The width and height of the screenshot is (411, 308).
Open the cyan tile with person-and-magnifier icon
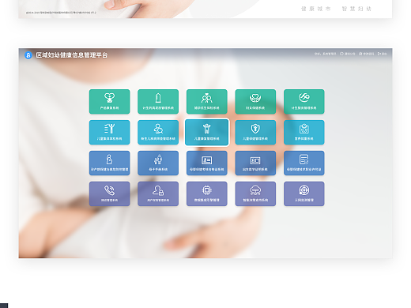pyautogui.click(x=158, y=133)
